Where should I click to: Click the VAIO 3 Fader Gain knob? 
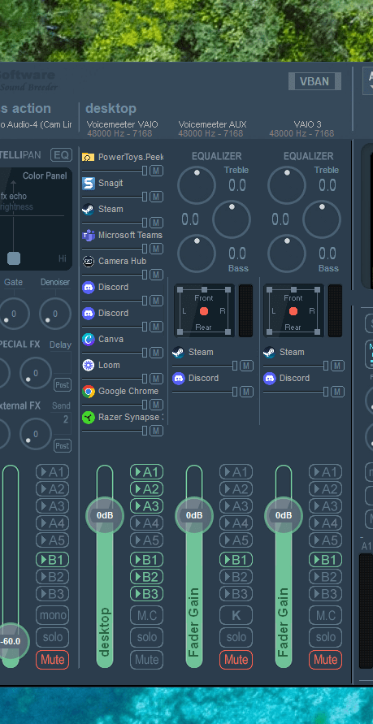click(x=284, y=515)
